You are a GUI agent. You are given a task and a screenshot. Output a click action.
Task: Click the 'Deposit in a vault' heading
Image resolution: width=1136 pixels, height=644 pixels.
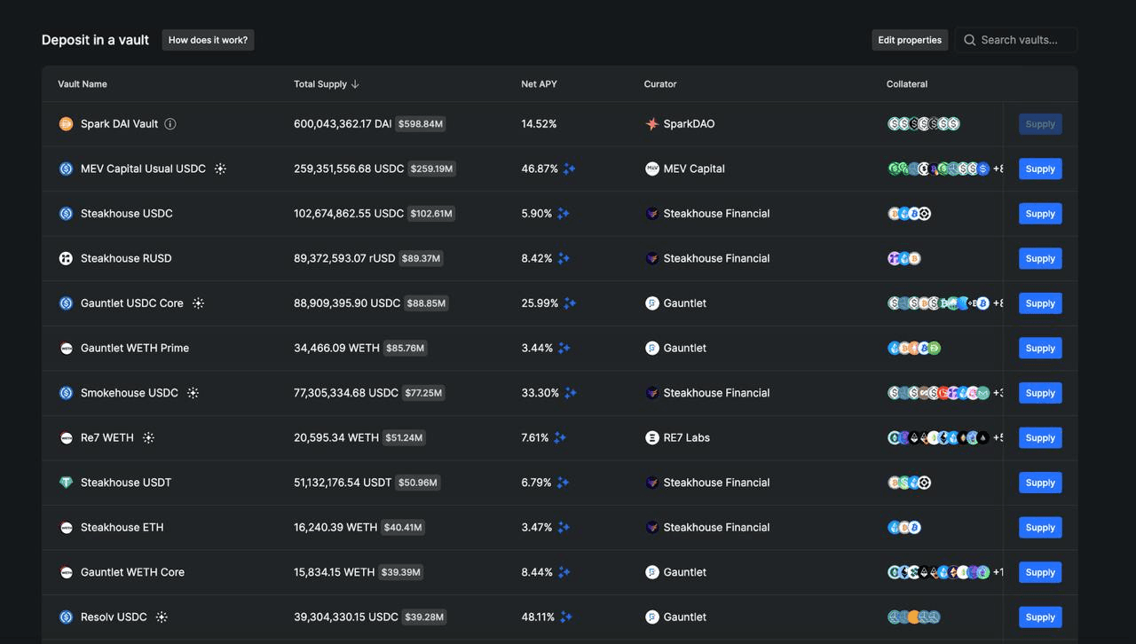coord(95,40)
